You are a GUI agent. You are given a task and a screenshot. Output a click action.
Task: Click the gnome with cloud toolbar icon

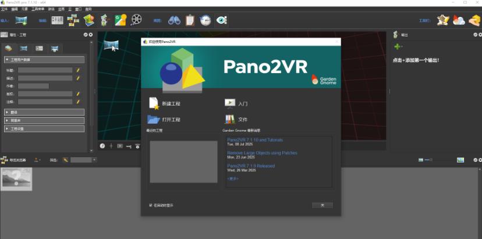coord(459,20)
